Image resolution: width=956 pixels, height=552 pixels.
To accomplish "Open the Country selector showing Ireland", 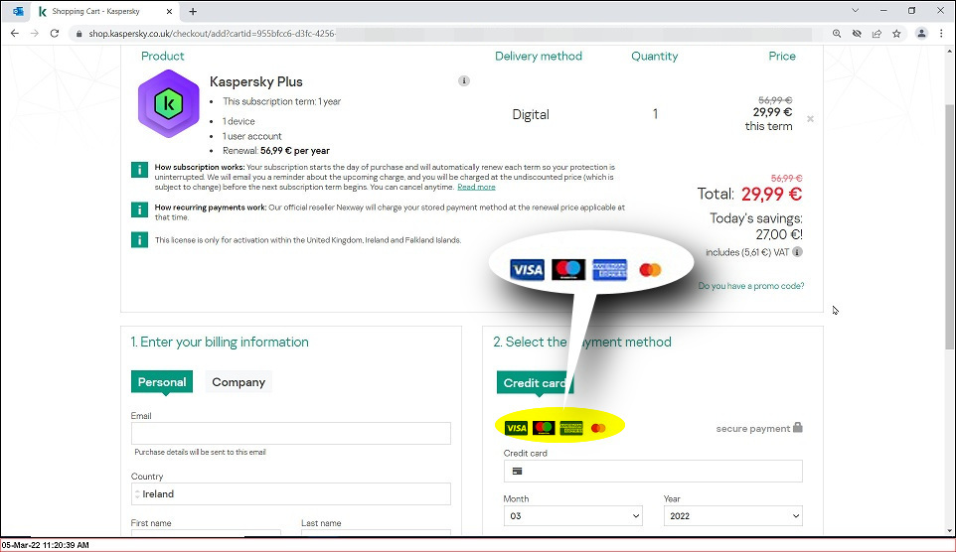I will 291,494.
